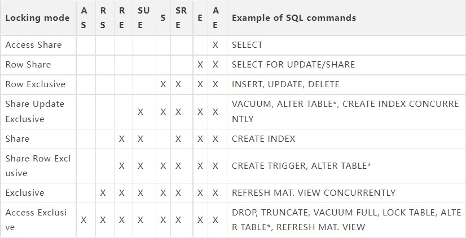Image resolution: width=466 pixels, height=238 pixels.
Task: Click the "SRE" column header cell
Action: [x=181, y=18]
